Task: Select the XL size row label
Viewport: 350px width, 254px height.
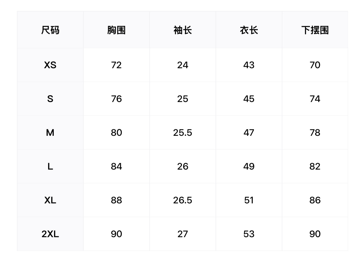Action: tap(50, 200)
